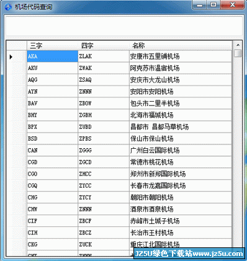Viewport: 247px width, 261px height.
Task: Select cell 郑州市新郑国际机场
Action: point(181,174)
